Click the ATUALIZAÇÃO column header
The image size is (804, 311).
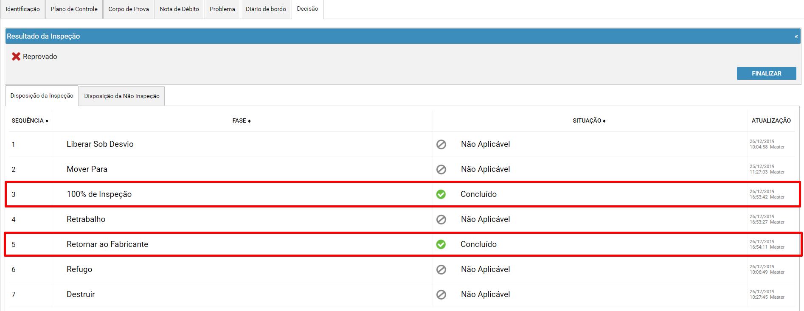pyautogui.click(x=771, y=120)
